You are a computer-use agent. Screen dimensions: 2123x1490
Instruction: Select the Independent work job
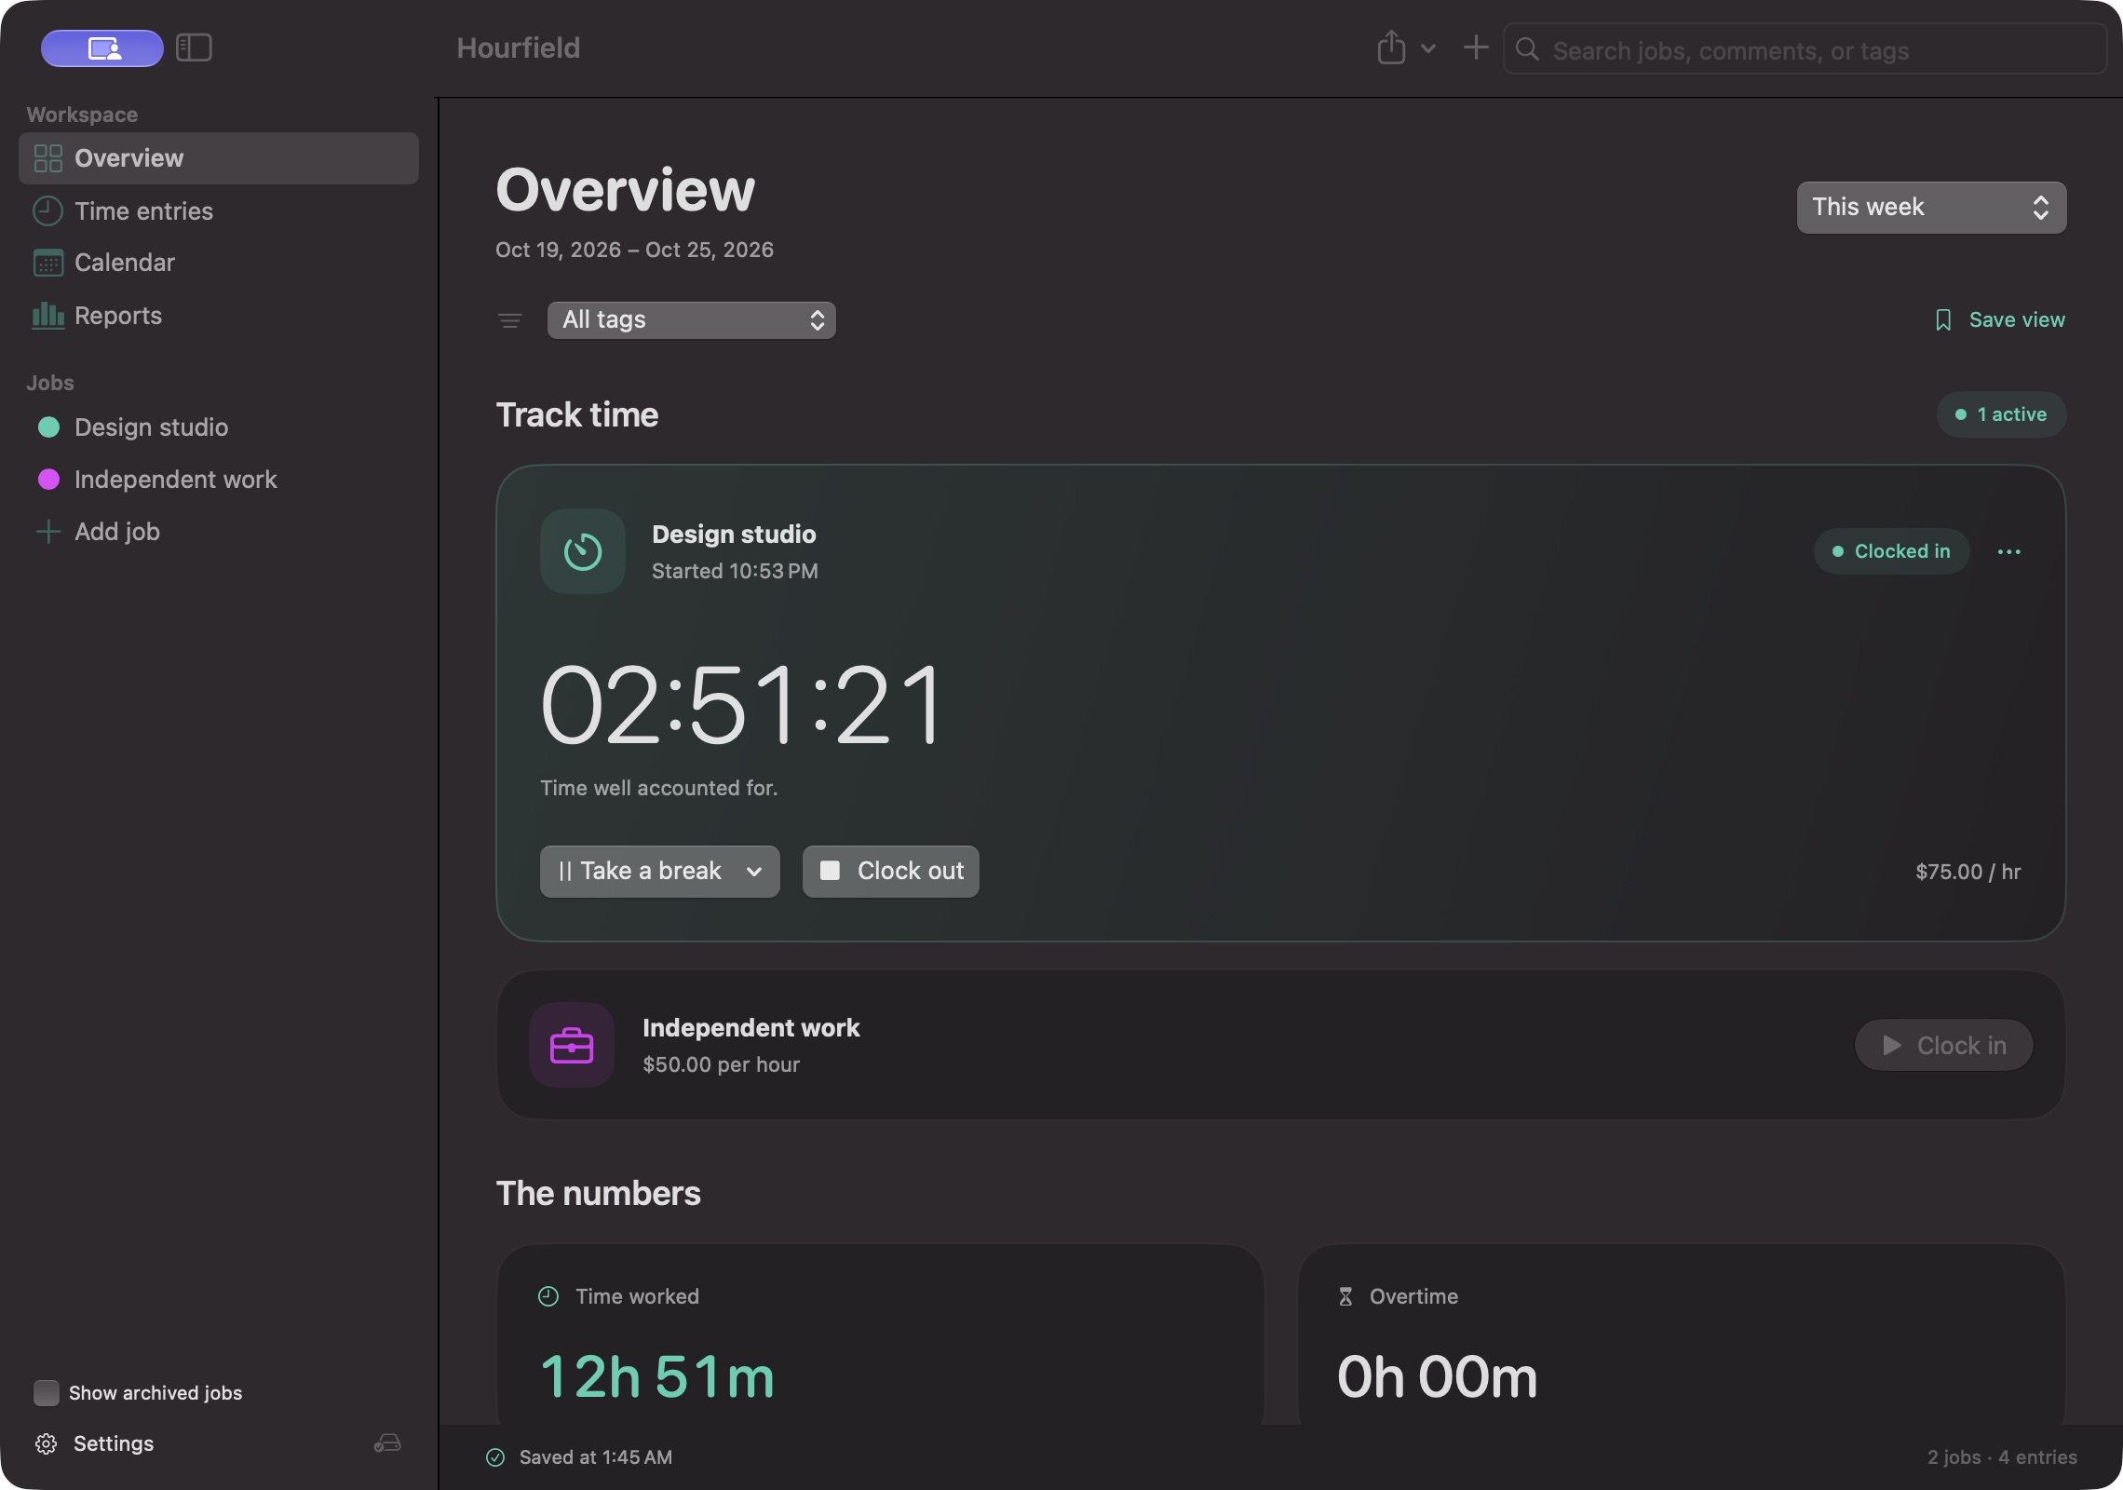(x=219, y=480)
